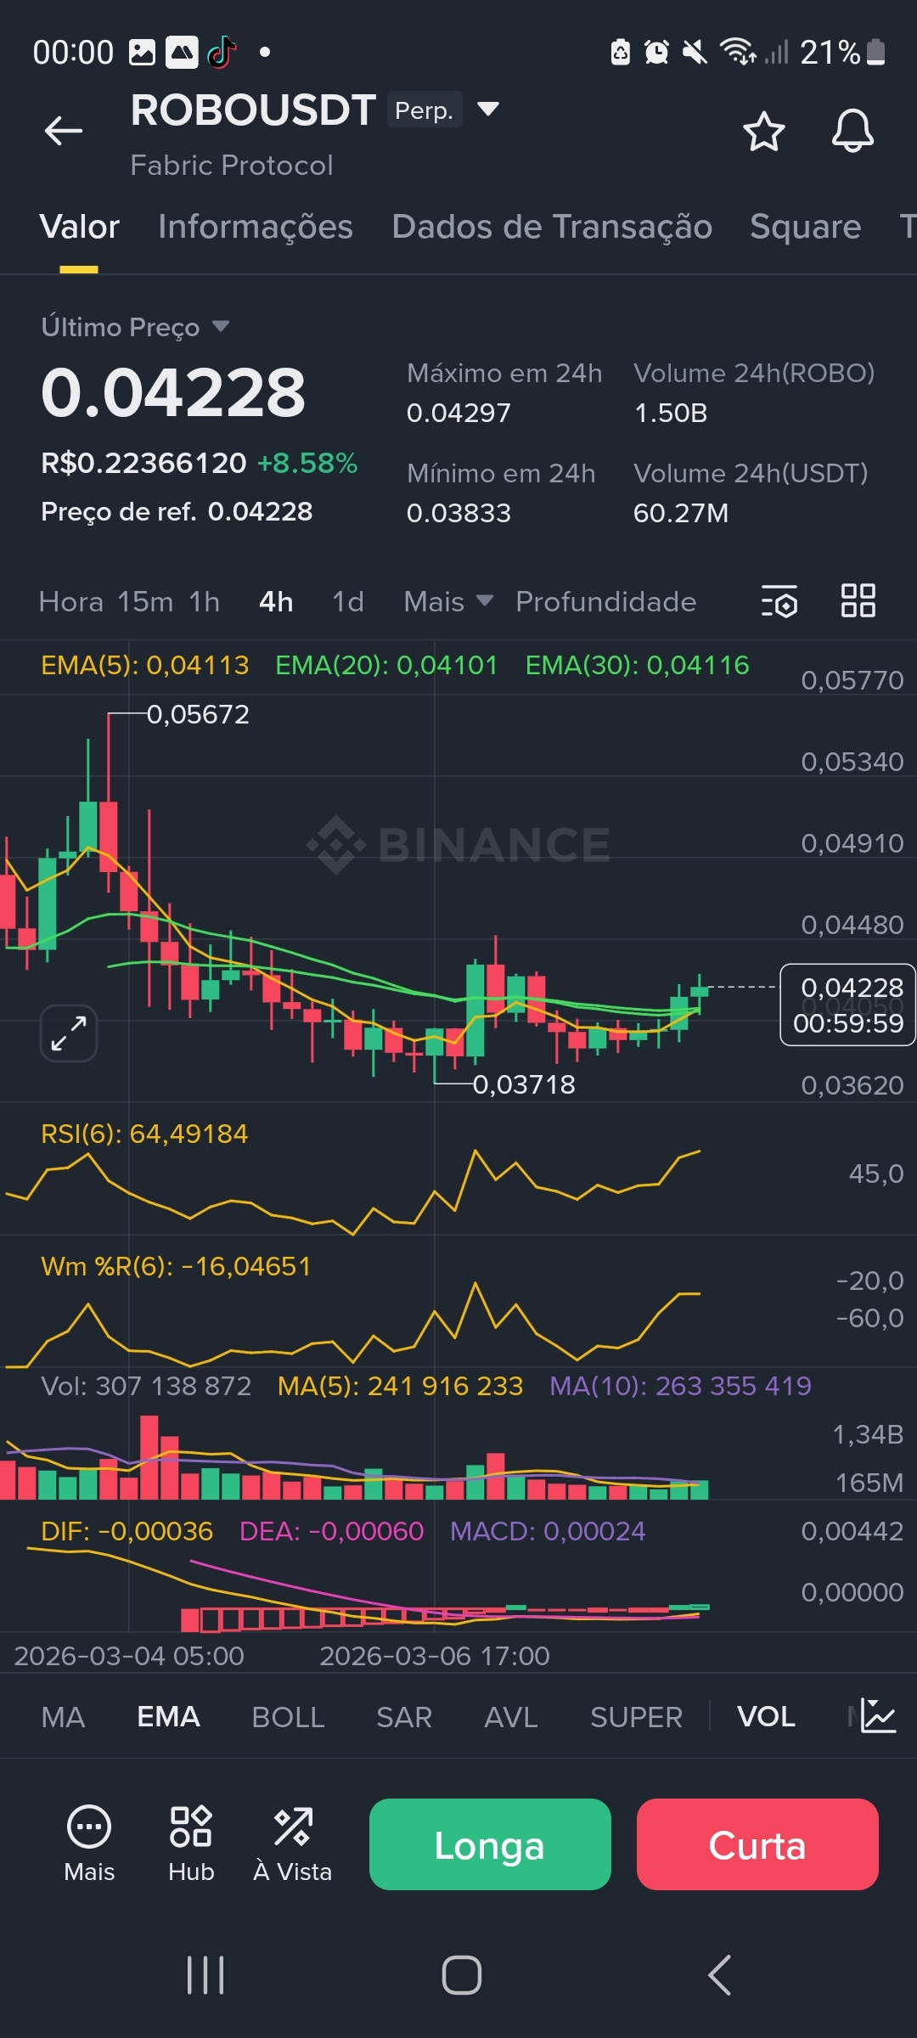Tap the DEA: -0,00060 label

click(331, 1531)
